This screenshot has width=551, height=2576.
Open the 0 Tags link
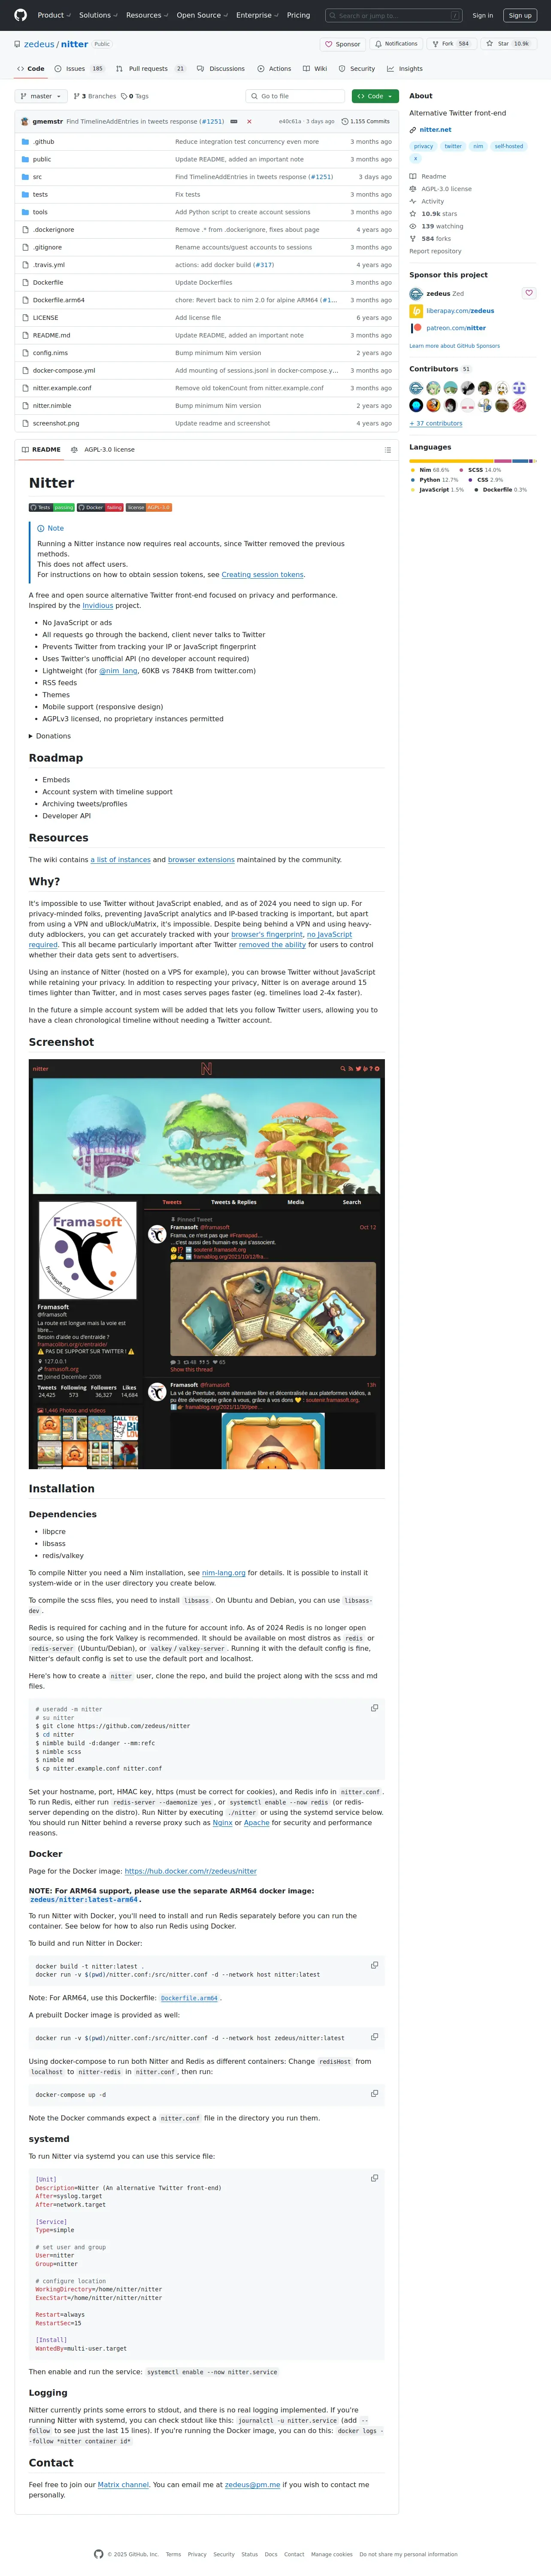[x=135, y=96]
